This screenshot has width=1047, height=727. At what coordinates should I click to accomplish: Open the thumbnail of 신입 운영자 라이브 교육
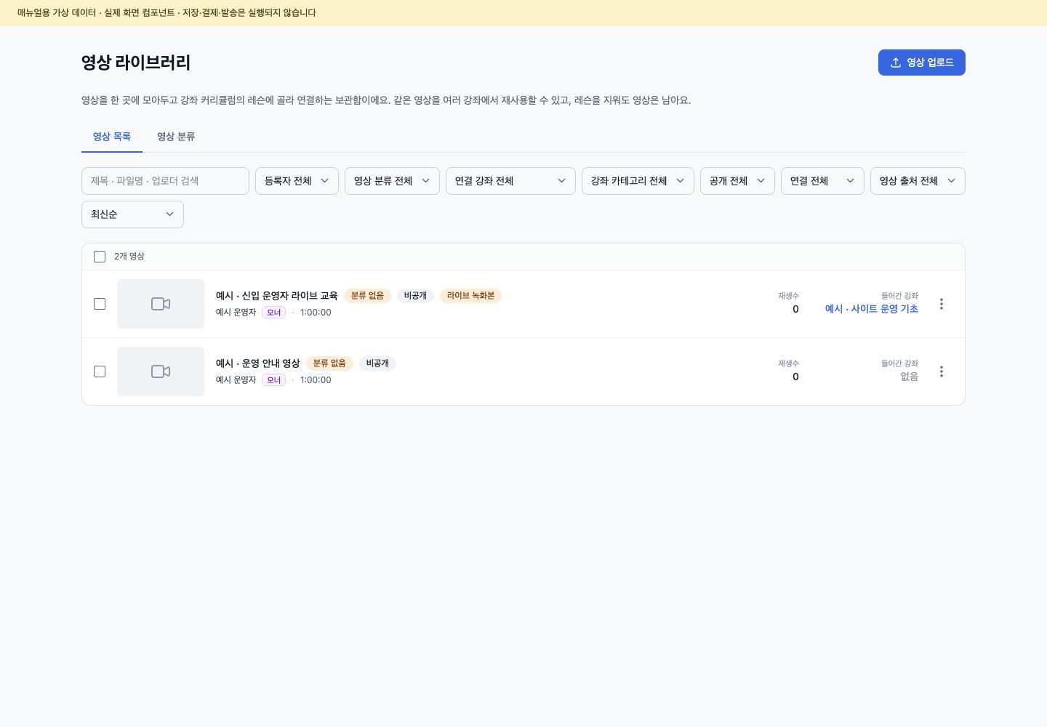[161, 304]
